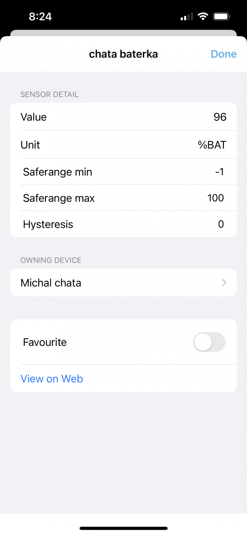Image resolution: width=247 pixels, height=535 pixels.
Task: Tap Done to close sensor detail
Action: pyautogui.click(x=223, y=54)
